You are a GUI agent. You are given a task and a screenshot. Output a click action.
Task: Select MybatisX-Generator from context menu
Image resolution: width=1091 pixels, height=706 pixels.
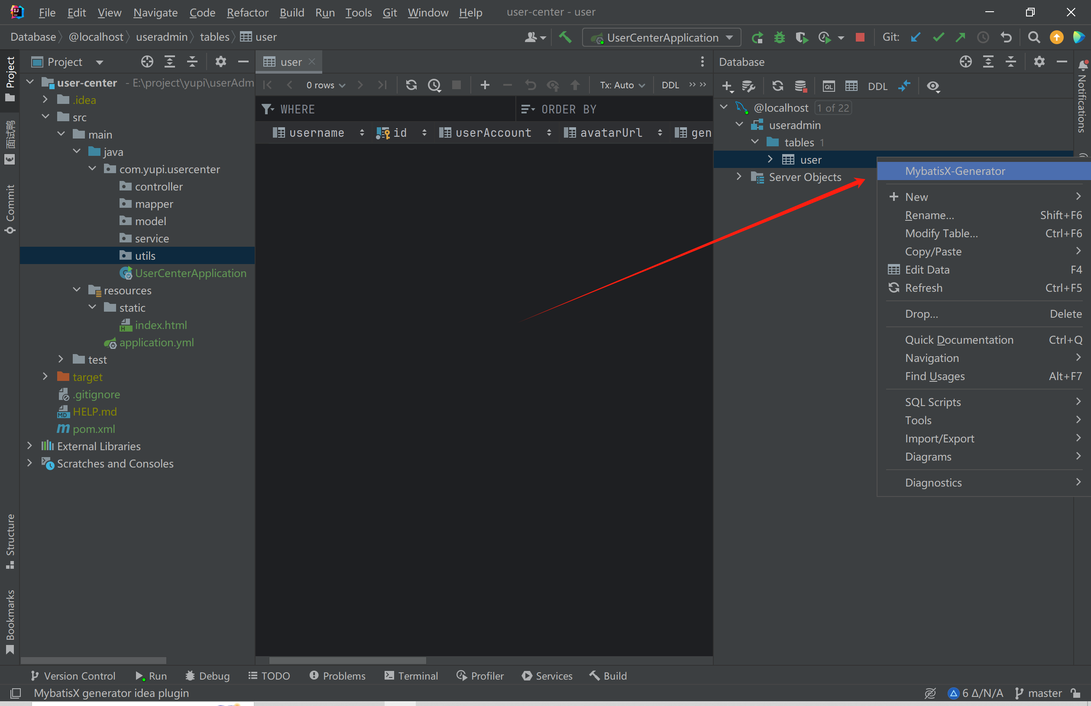coord(955,171)
